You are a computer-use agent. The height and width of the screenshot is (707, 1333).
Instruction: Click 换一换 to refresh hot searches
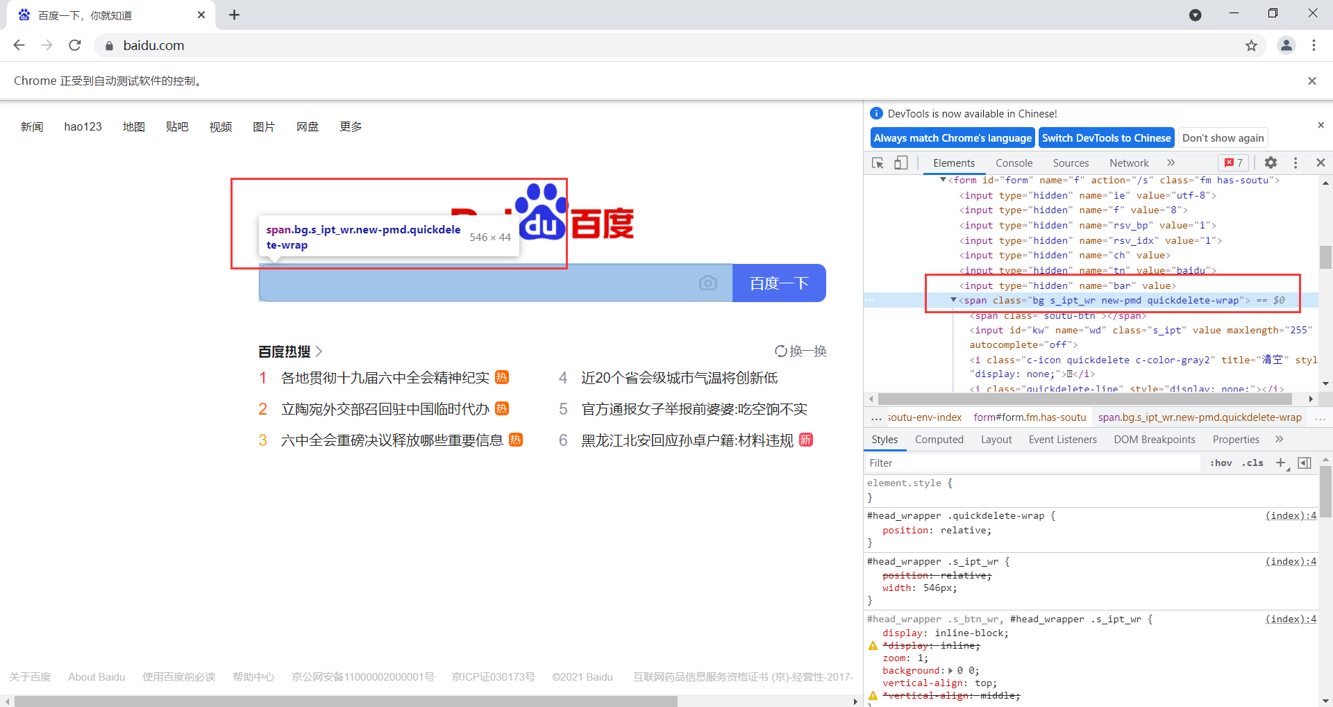tap(800, 351)
